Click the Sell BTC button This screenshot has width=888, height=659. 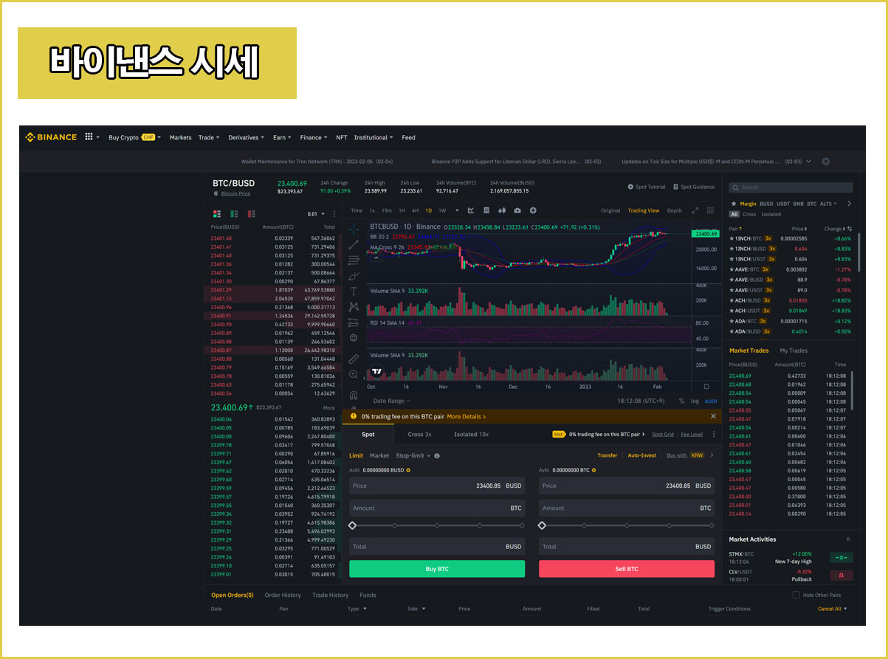tap(627, 569)
